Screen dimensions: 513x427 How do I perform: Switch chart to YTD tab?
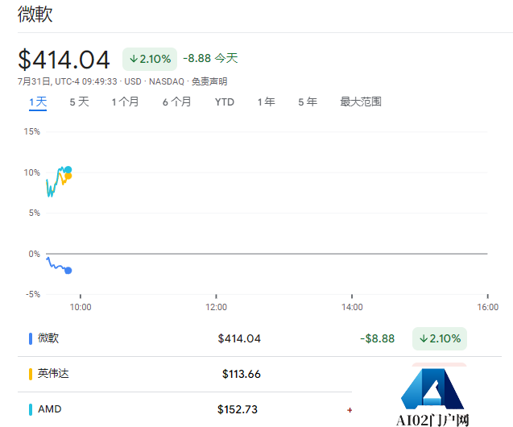click(x=225, y=102)
